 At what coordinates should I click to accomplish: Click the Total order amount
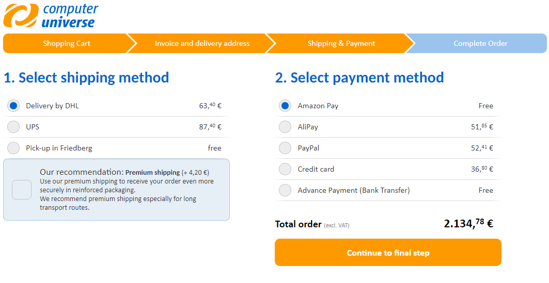[468, 224]
